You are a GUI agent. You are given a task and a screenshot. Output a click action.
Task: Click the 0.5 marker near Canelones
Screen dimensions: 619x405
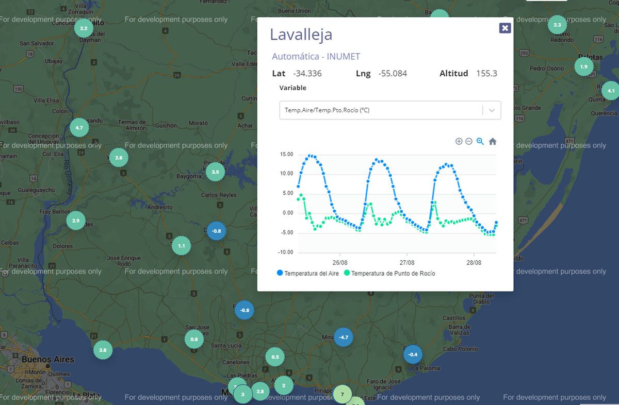pos(275,357)
